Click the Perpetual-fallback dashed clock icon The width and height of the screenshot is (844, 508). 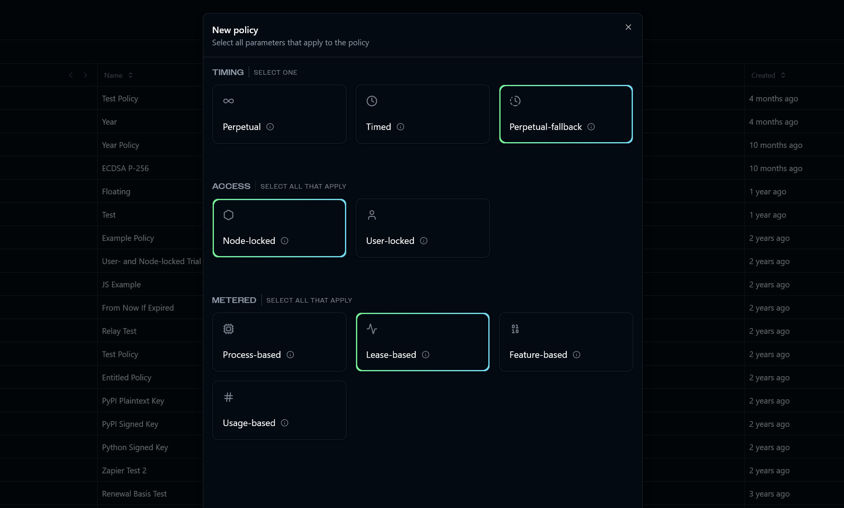click(x=515, y=101)
